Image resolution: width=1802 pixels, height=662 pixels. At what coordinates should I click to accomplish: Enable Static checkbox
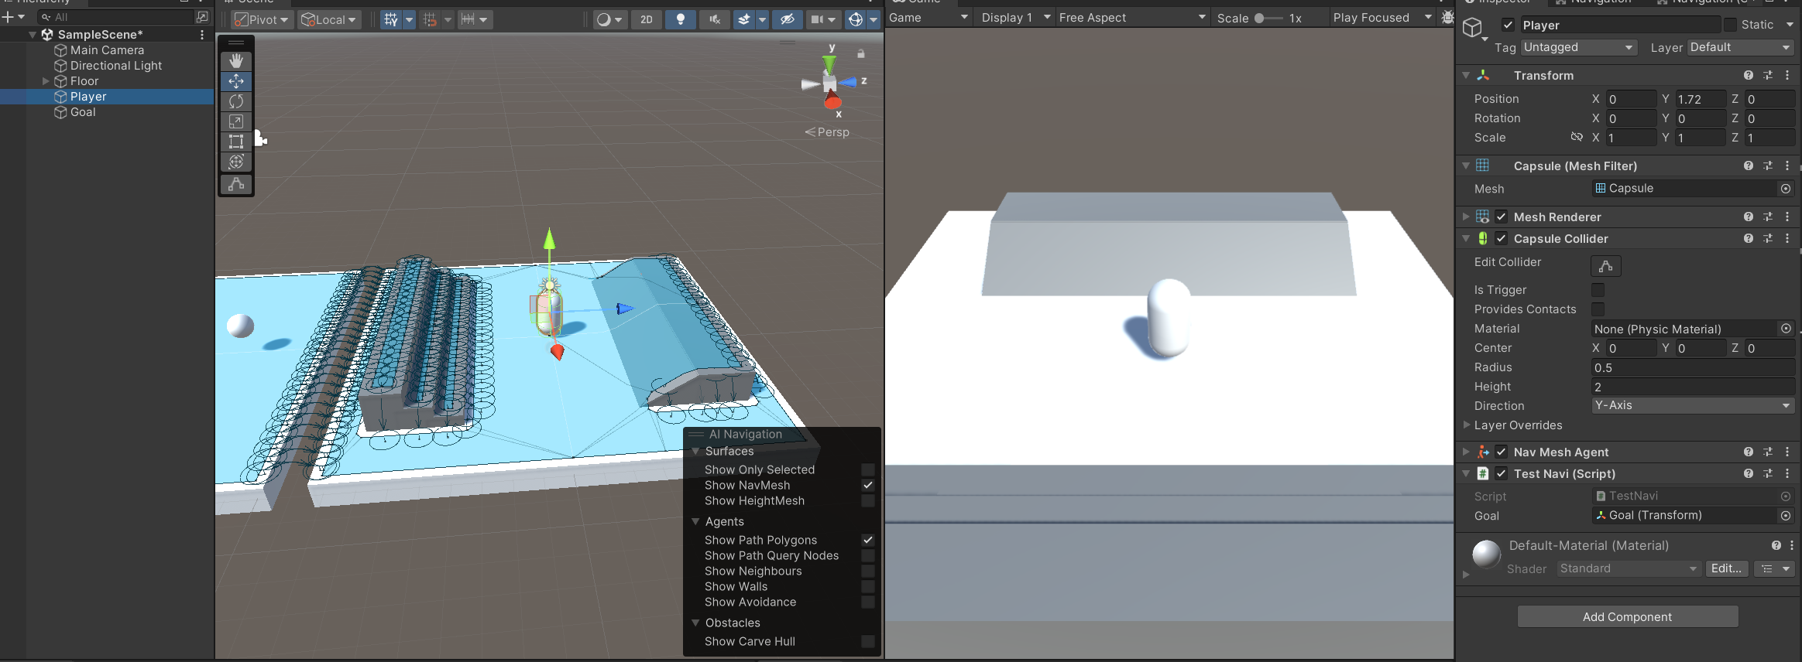coord(1730,25)
